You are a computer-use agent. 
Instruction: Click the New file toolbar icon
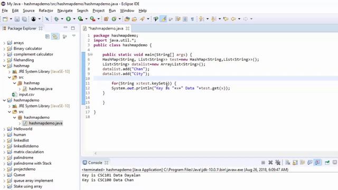pyautogui.click(x=5, y=19)
